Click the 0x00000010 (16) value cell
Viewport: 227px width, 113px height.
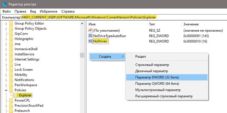pos(195,41)
